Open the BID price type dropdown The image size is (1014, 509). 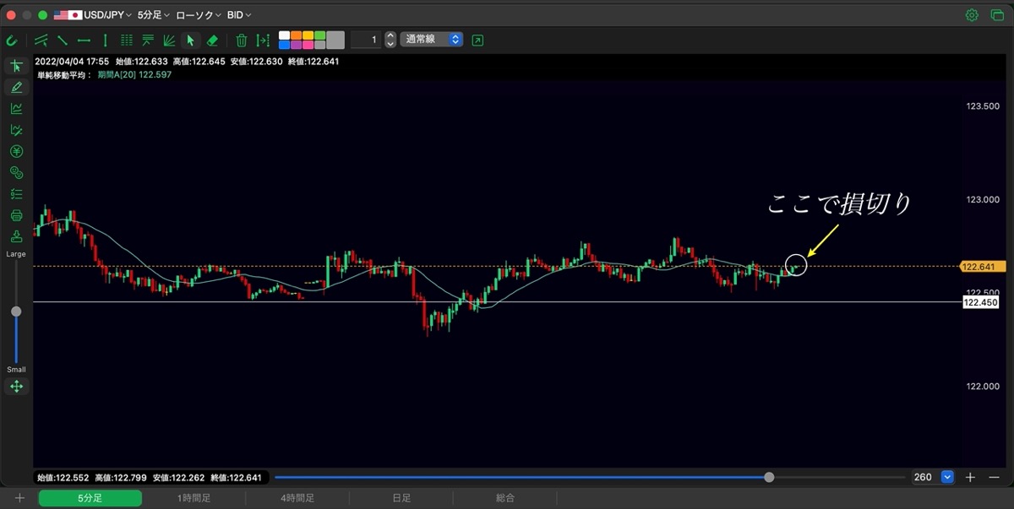[x=239, y=15]
